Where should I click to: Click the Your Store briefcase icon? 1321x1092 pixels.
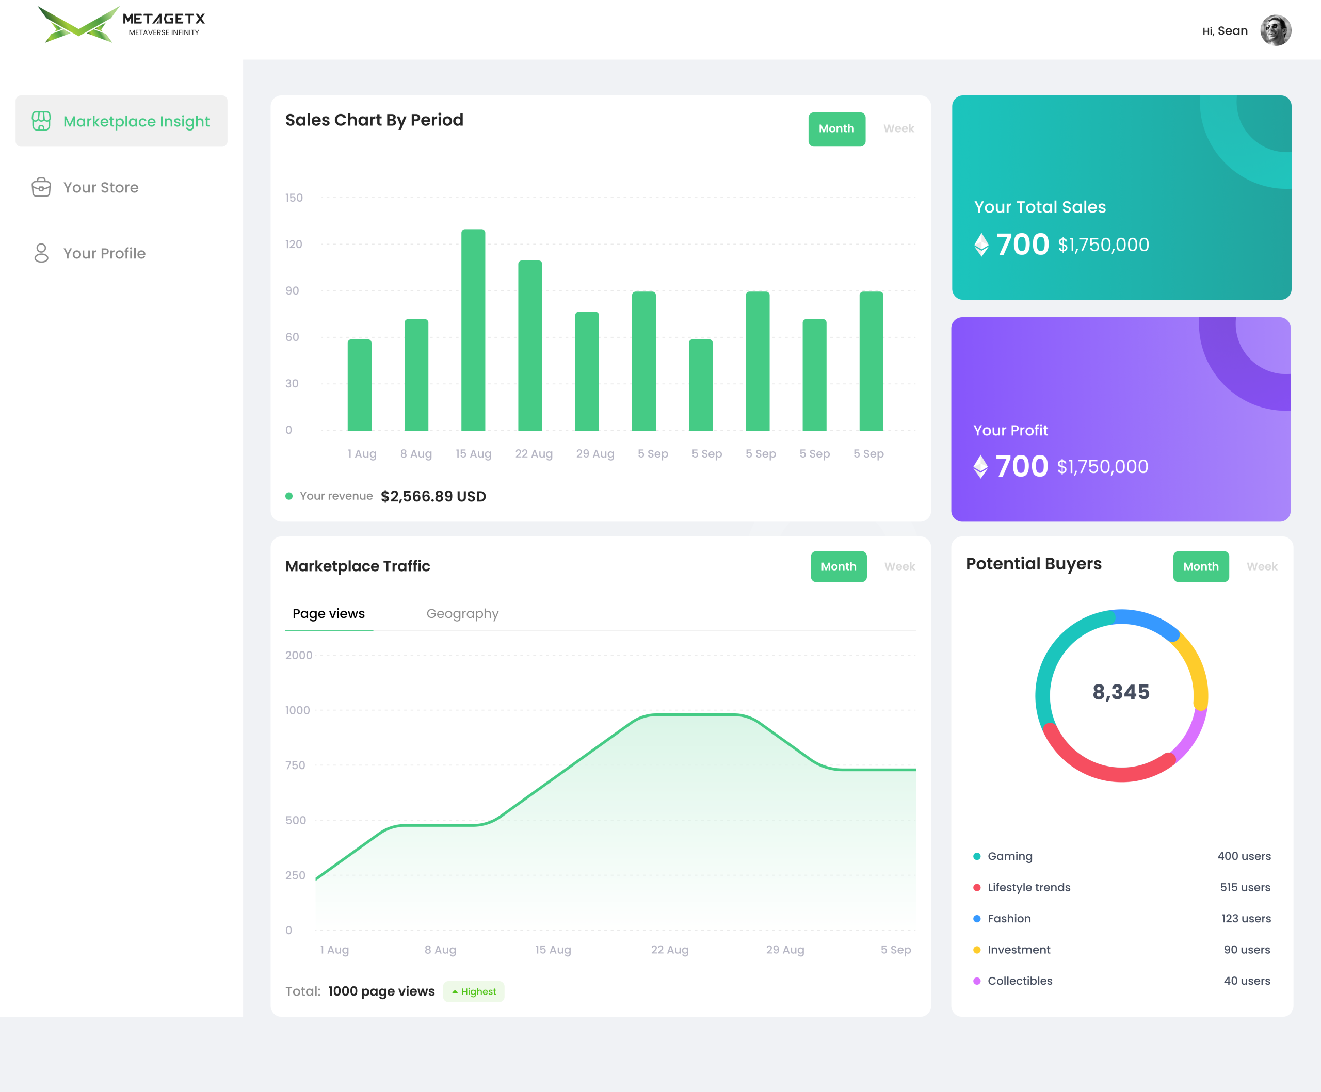click(41, 187)
